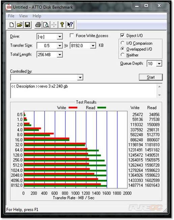Click the write value 25472
Viewport: 174px width, 220px height.
click(138, 114)
